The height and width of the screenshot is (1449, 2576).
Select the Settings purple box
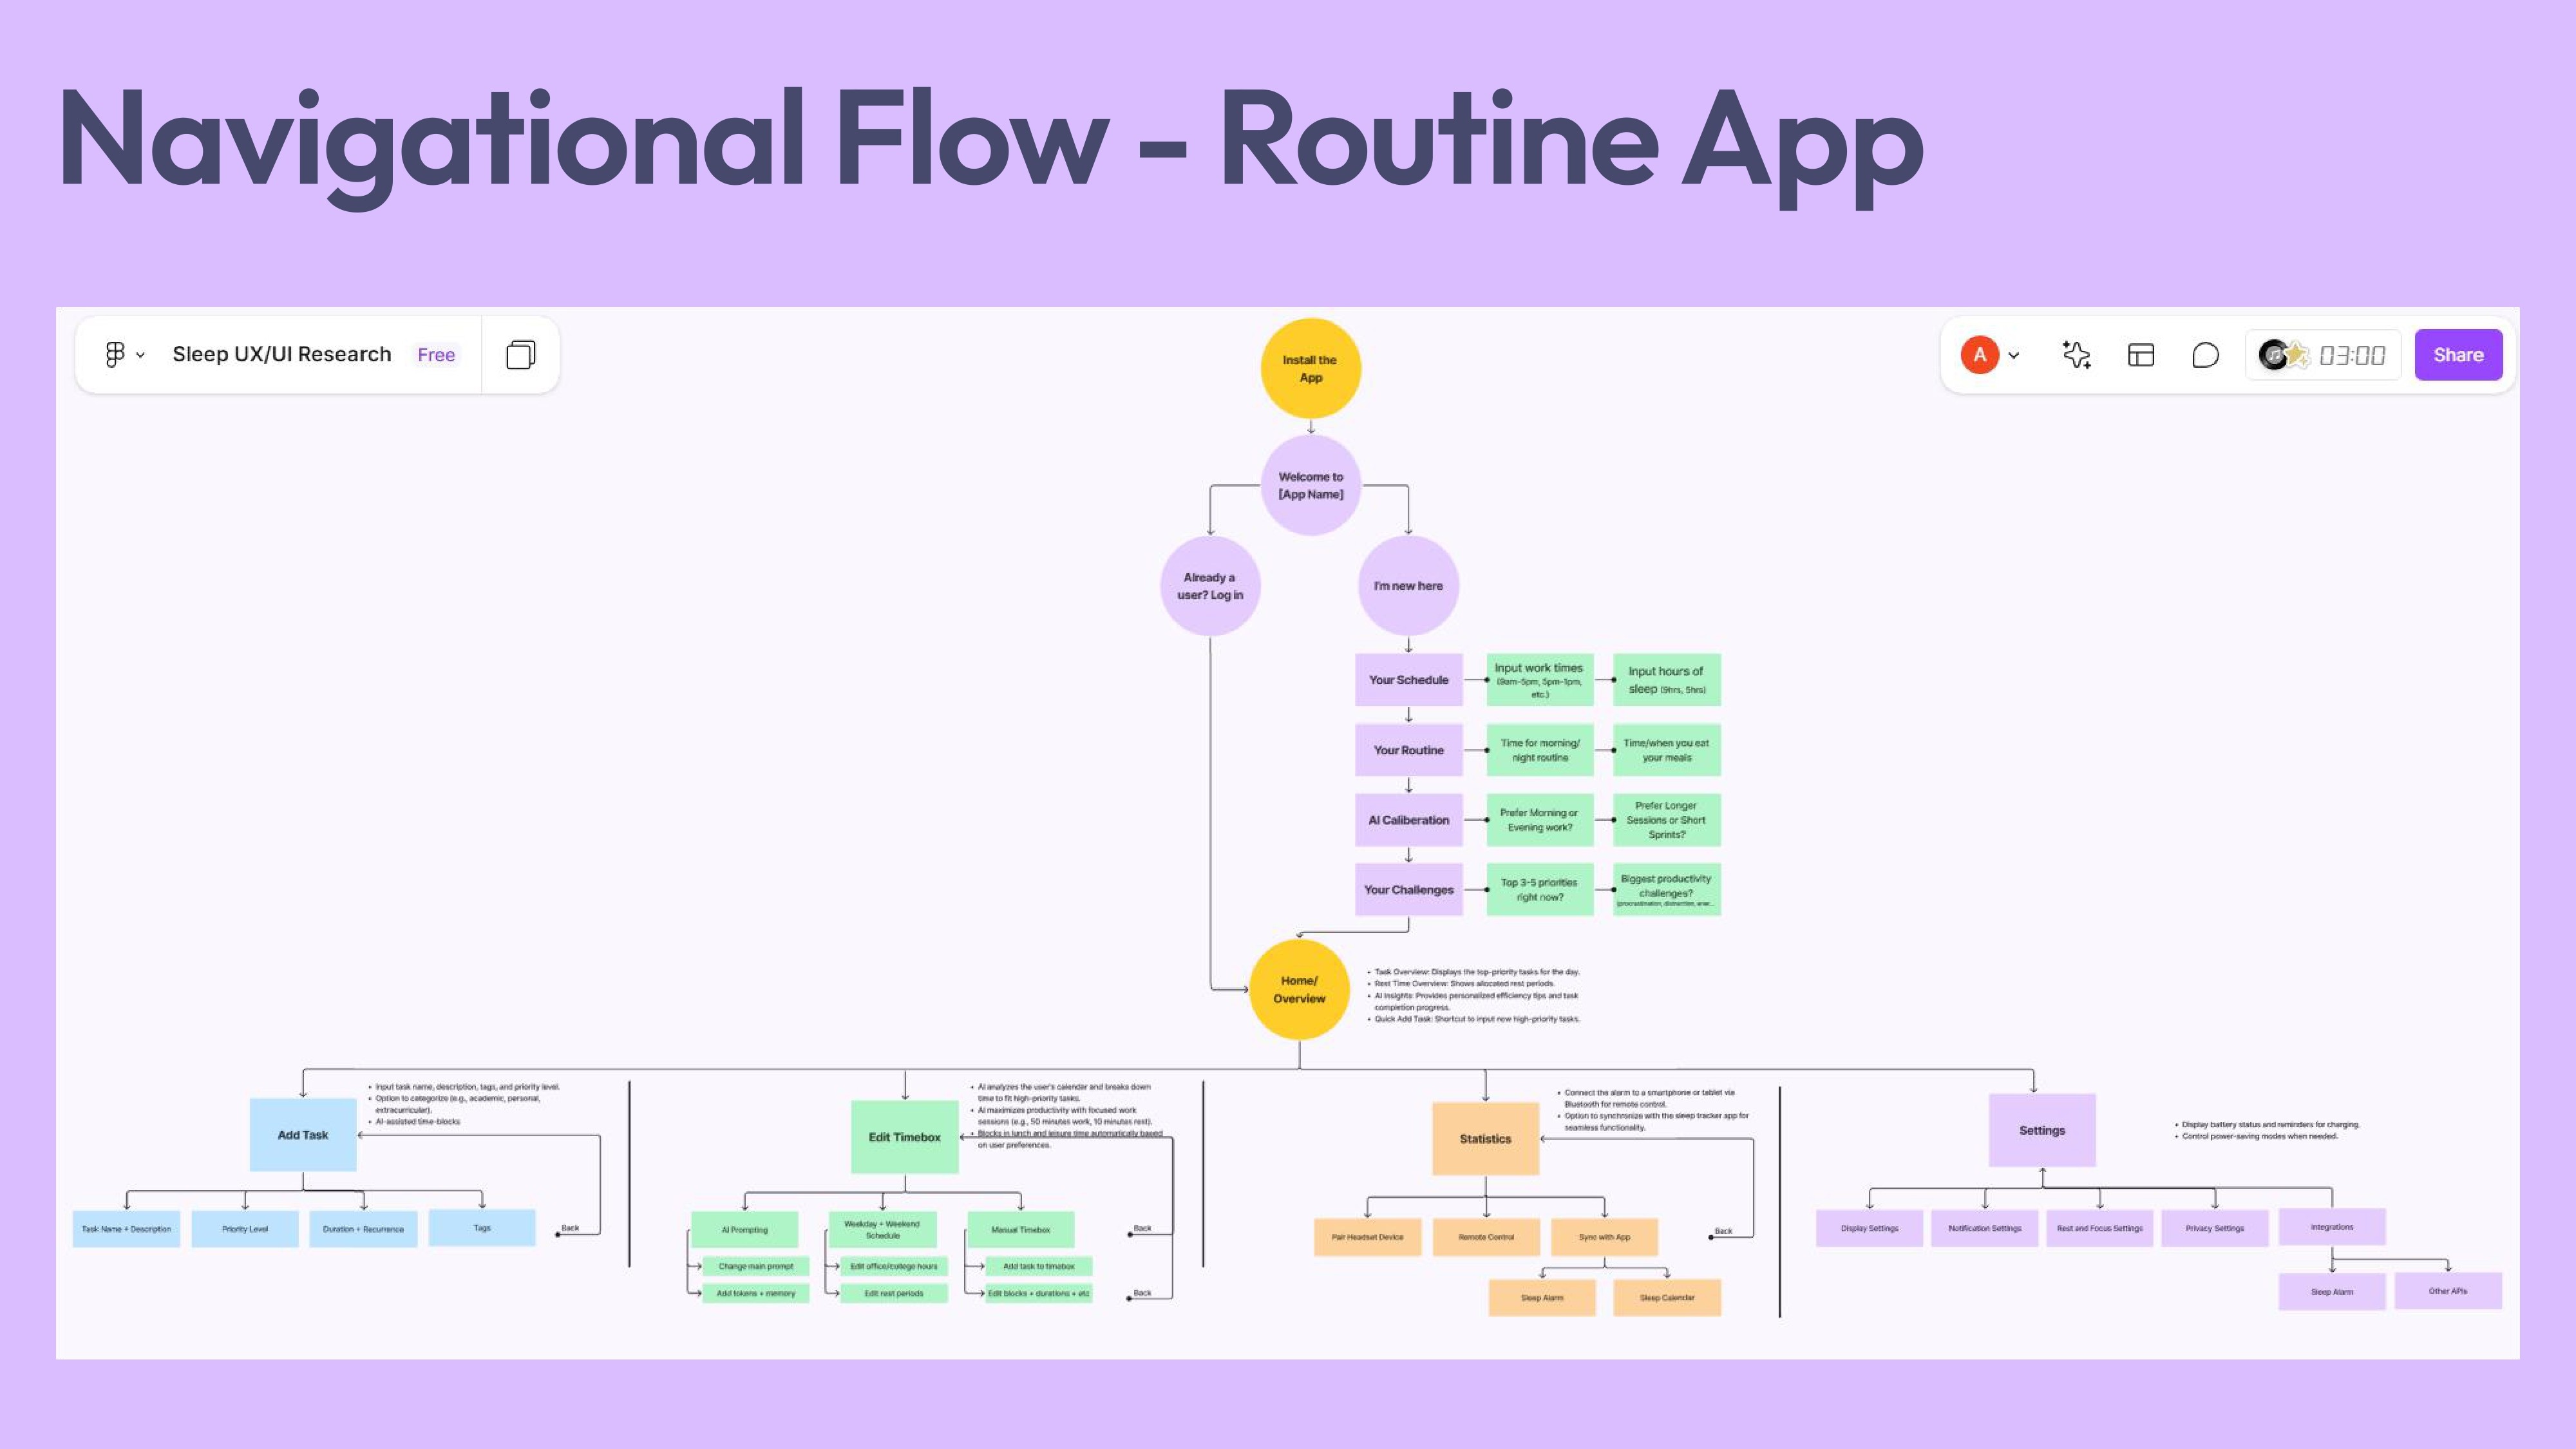tap(2041, 1130)
